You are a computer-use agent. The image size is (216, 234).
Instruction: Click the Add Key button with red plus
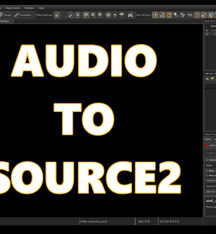click(x=210, y=145)
